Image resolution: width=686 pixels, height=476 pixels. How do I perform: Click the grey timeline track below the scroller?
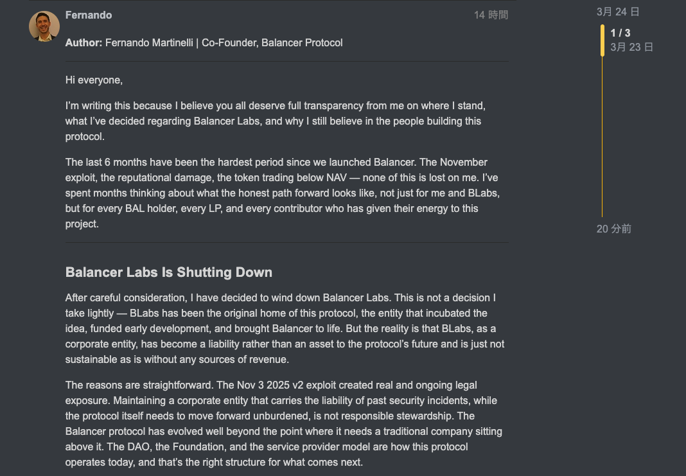click(602, 141)
